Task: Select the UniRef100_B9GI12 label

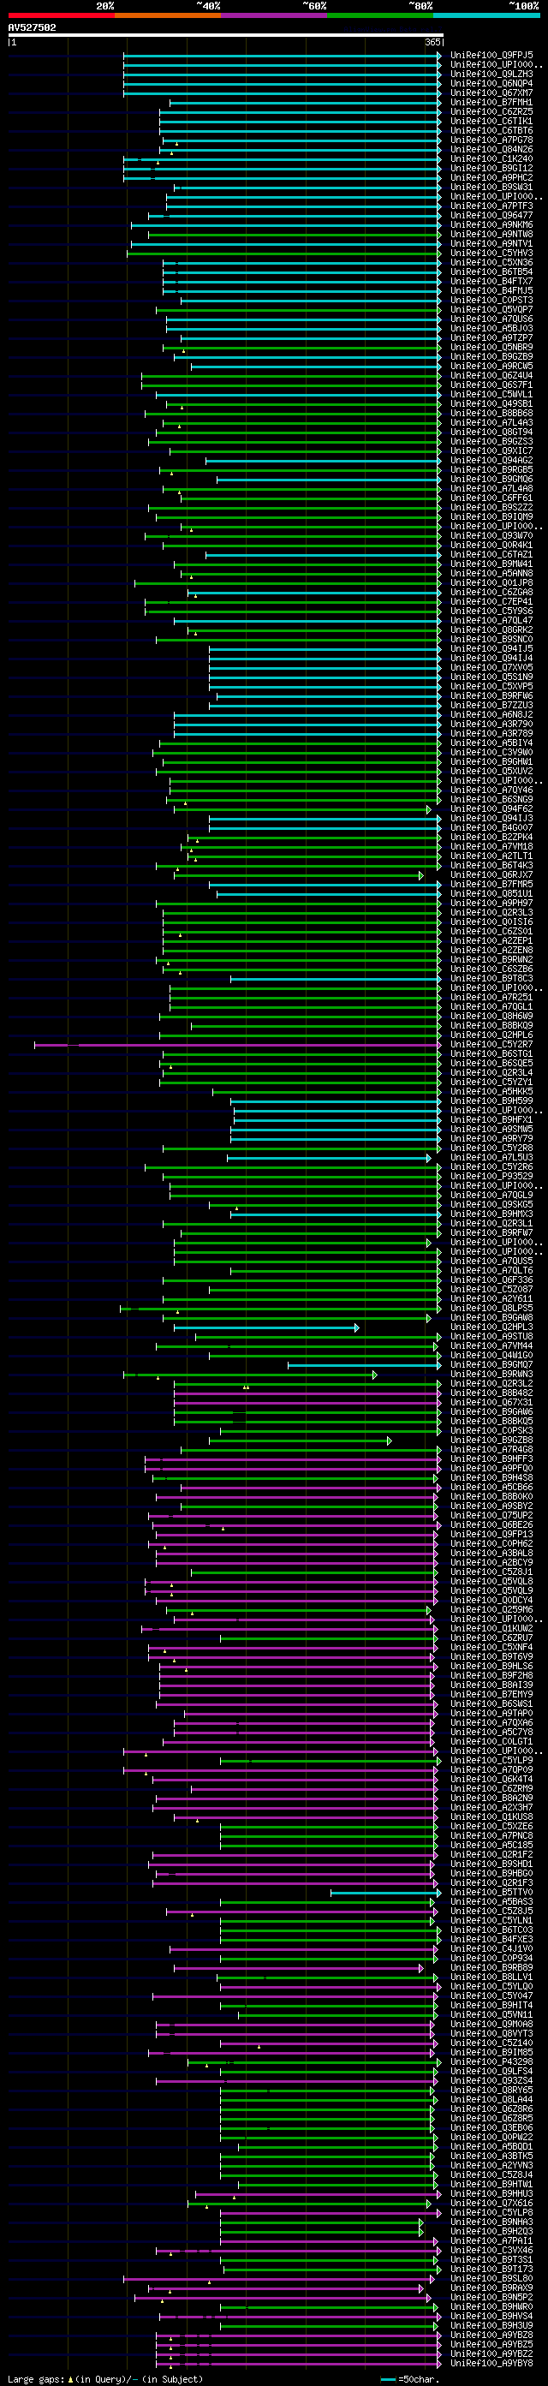Action: click(491, 169)
